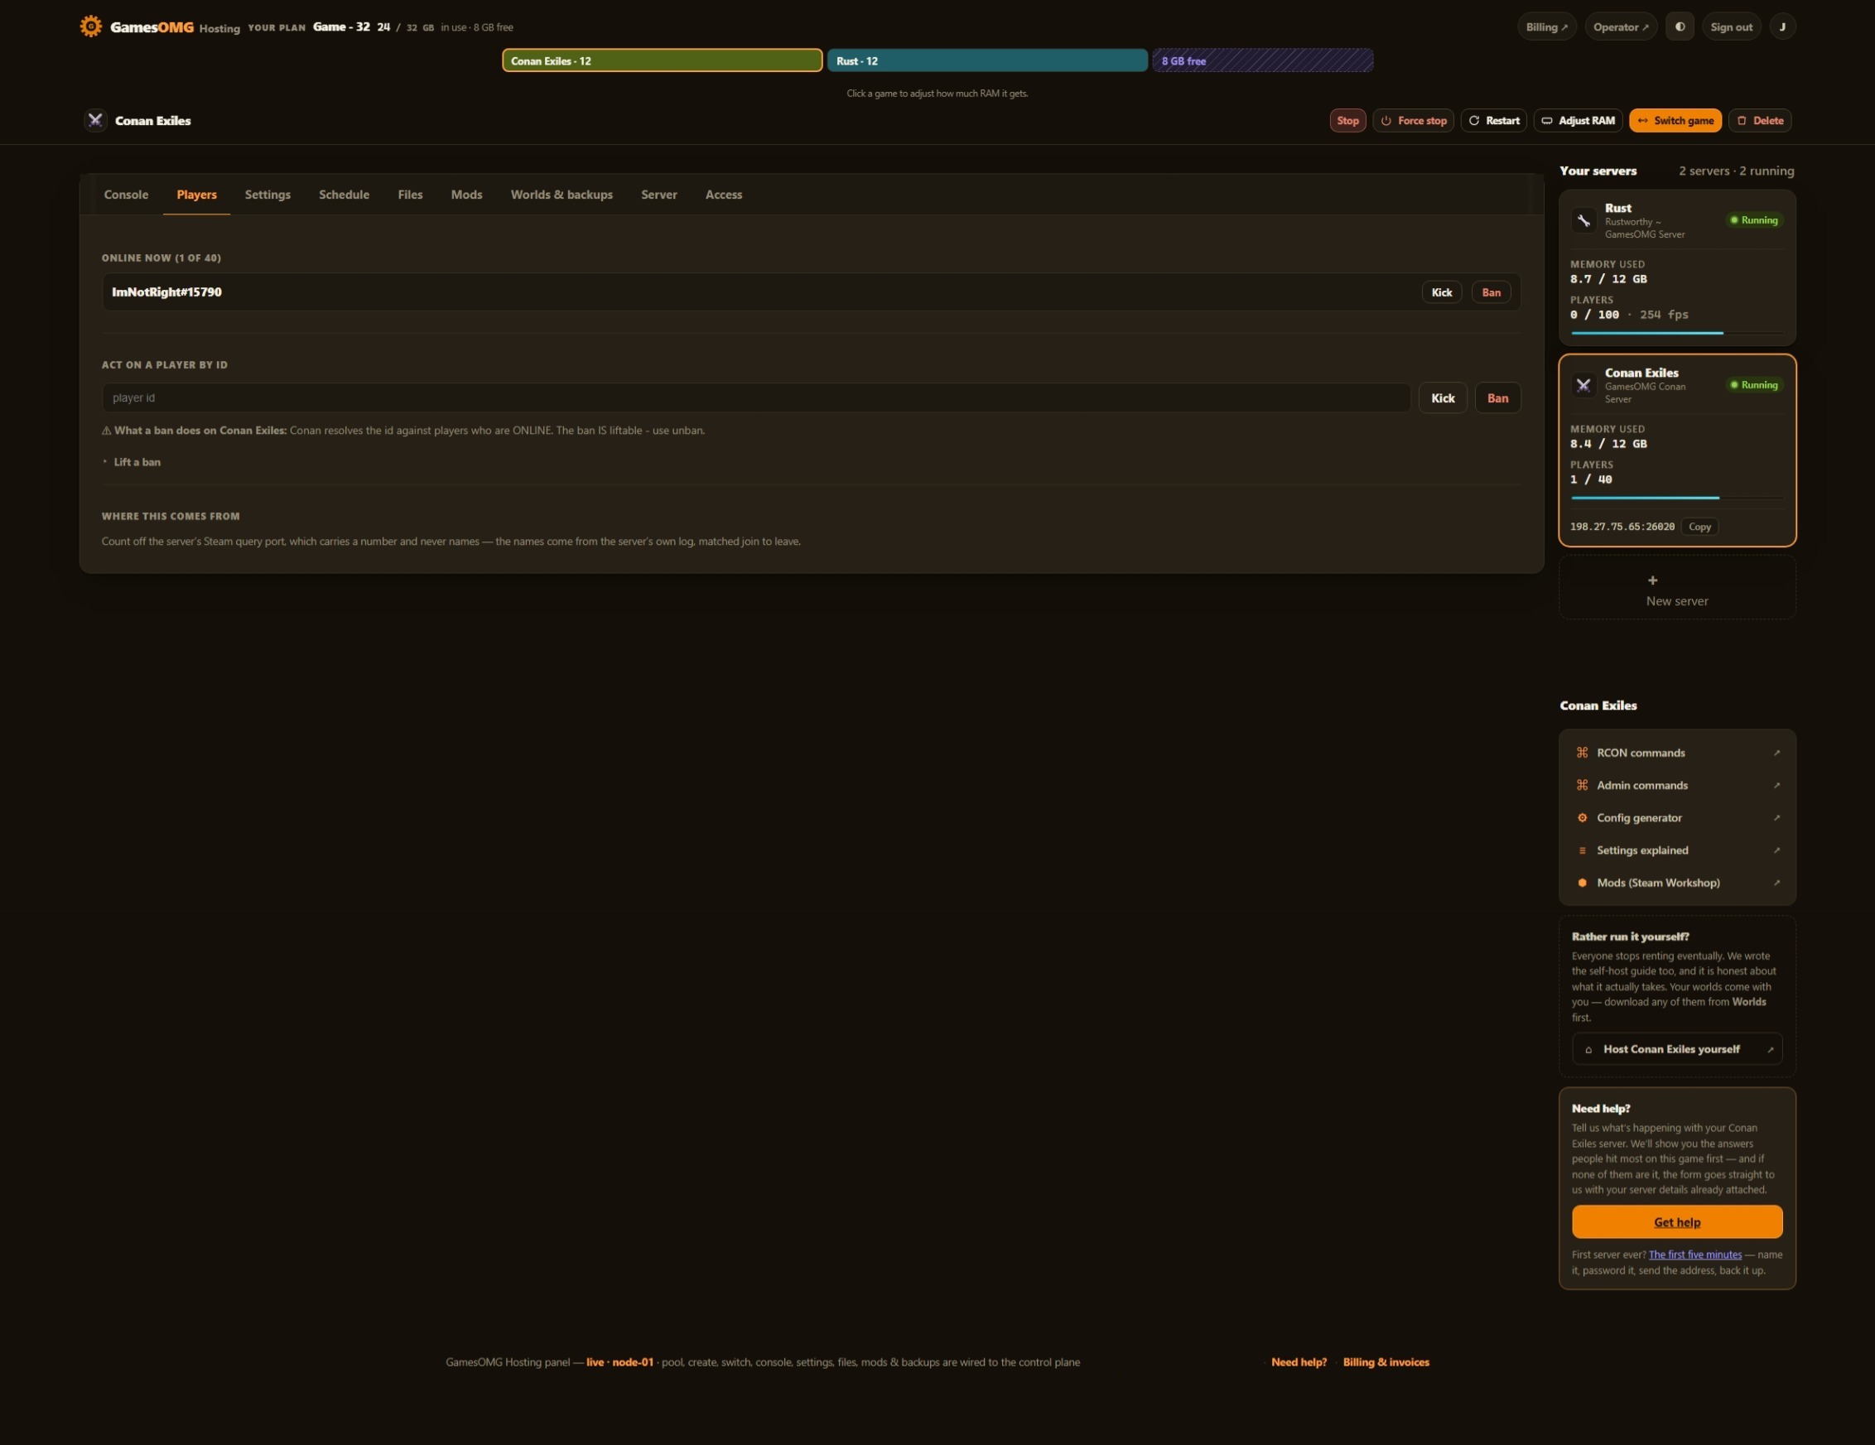Open the Billing external link
The width and height of the screenshot is (1875, 1445).
coord(1546,26)
